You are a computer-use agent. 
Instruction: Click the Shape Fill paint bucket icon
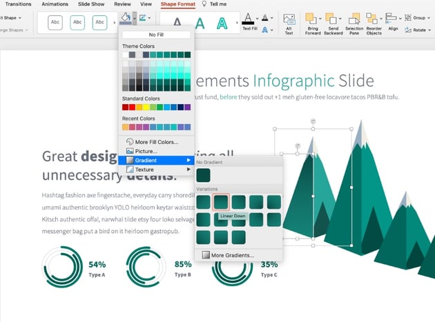click(x=125, y=17)
